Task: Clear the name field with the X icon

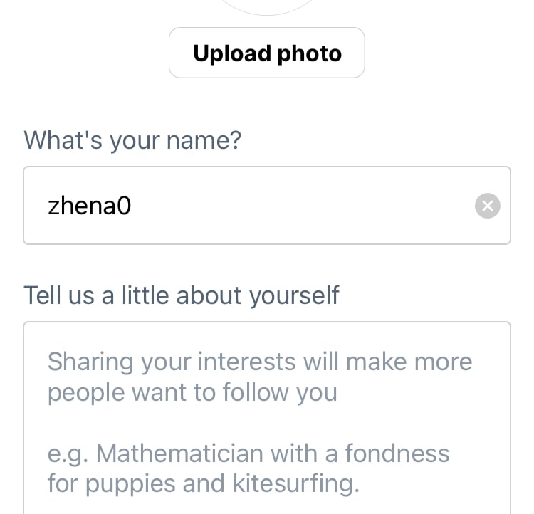Action: click(488, 206)
